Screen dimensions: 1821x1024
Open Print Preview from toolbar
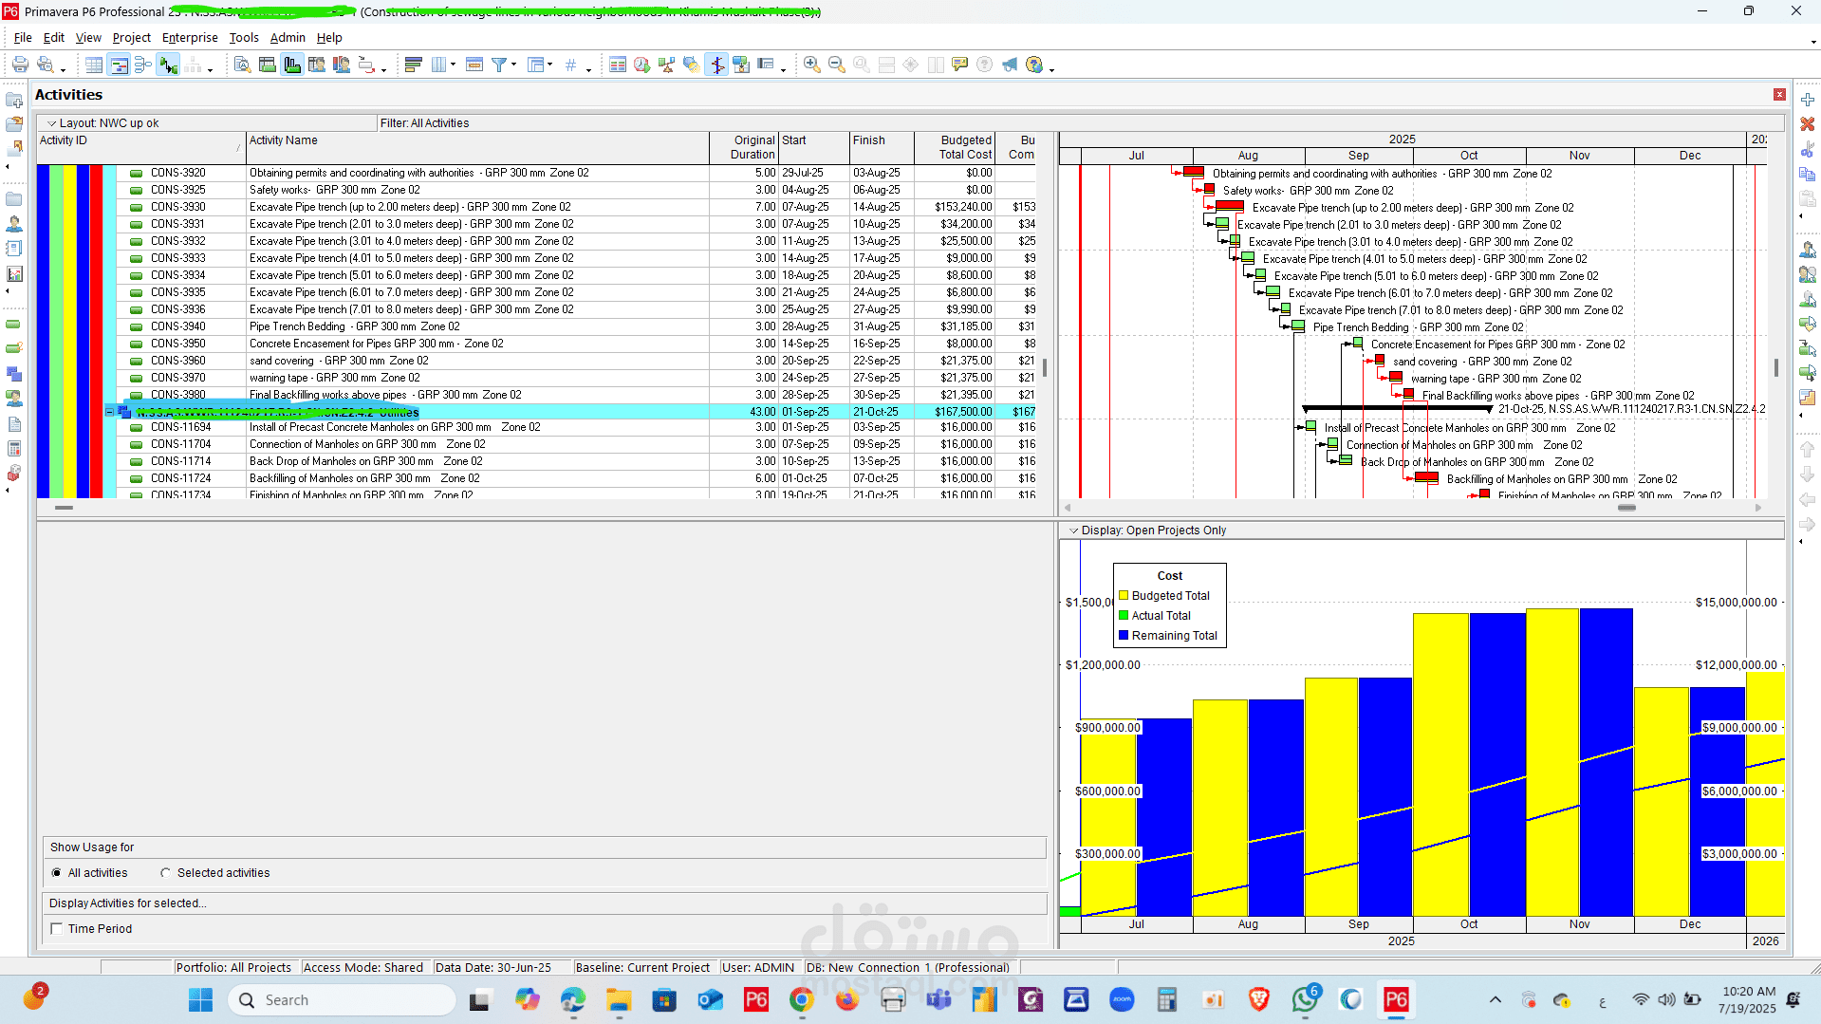point(45,65)
